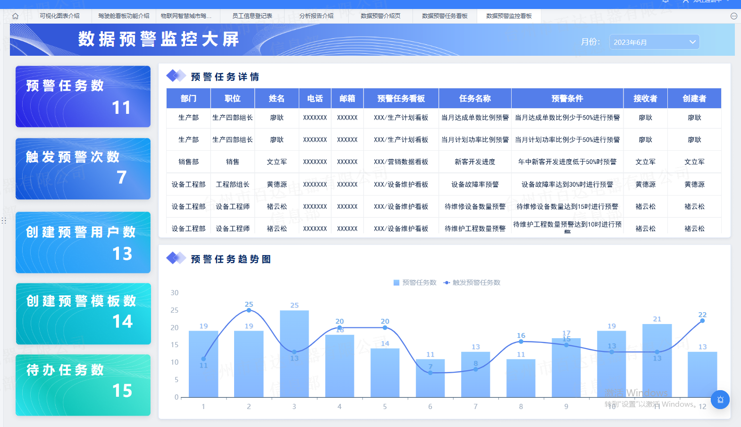
Task: Select the 员工信息登记表 tab
Action: tap(252, 16)
